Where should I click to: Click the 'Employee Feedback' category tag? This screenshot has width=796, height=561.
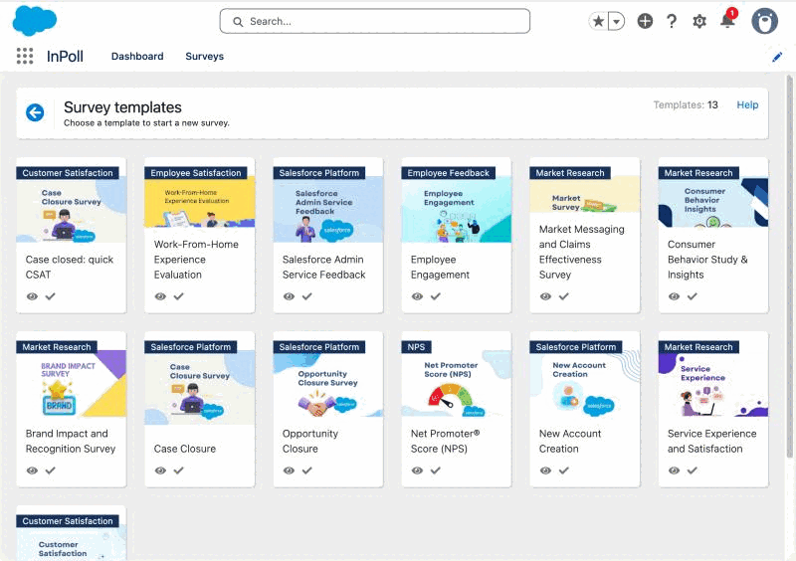pos(449,173)
